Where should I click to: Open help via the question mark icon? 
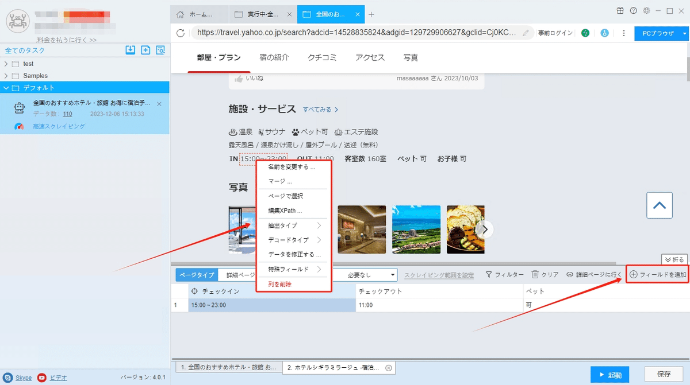pos(634,10)
